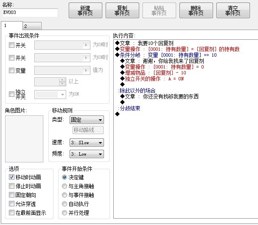Click the 清空事件页 button

(233, 10)
